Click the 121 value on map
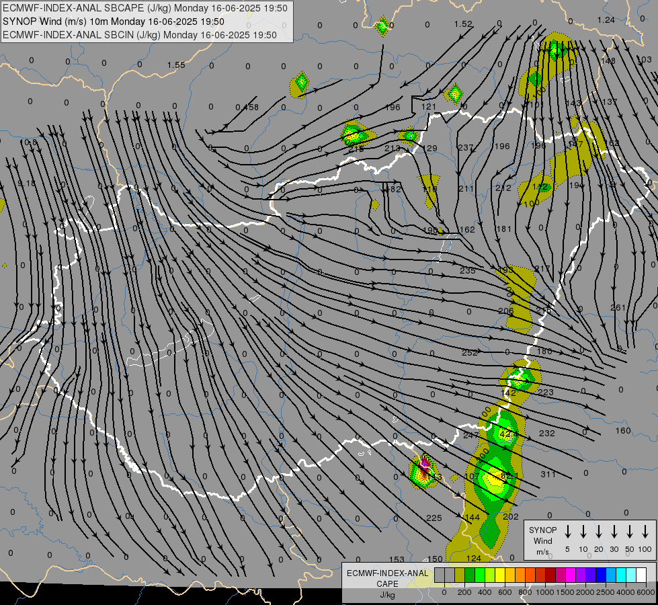658x605 pixels. (x=429, y=107)
